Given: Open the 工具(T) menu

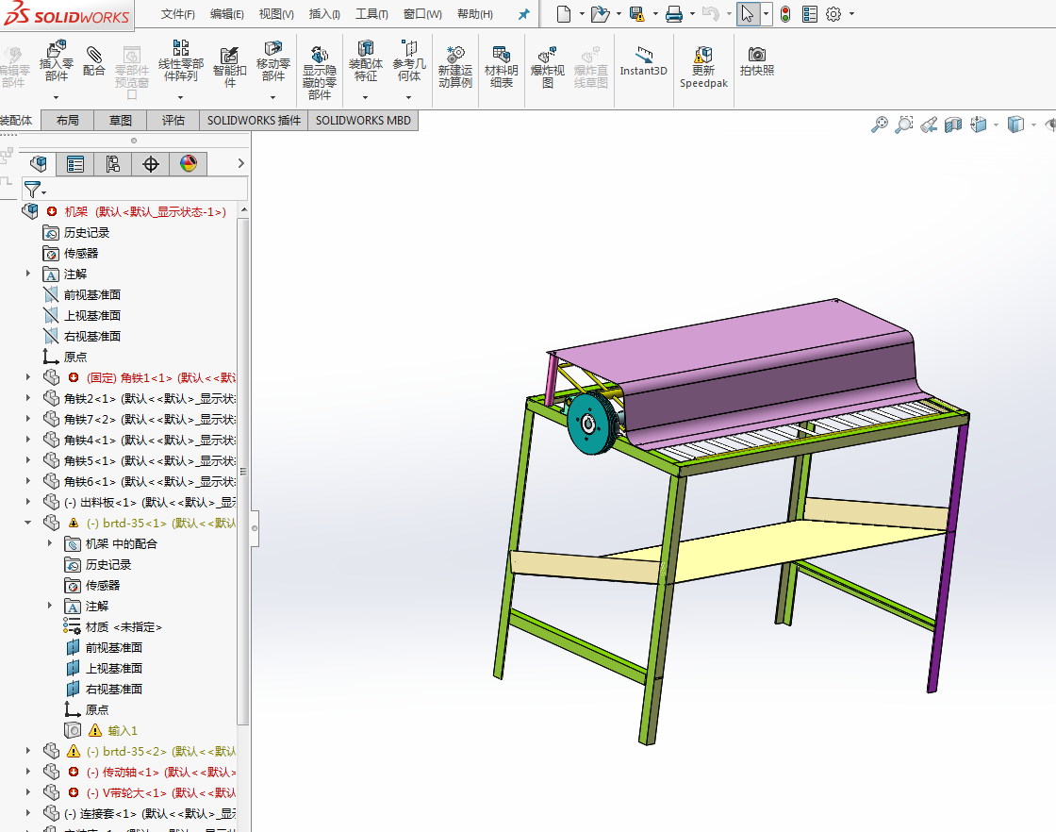Looking at the screenshot, I should (x=371, y=14).
